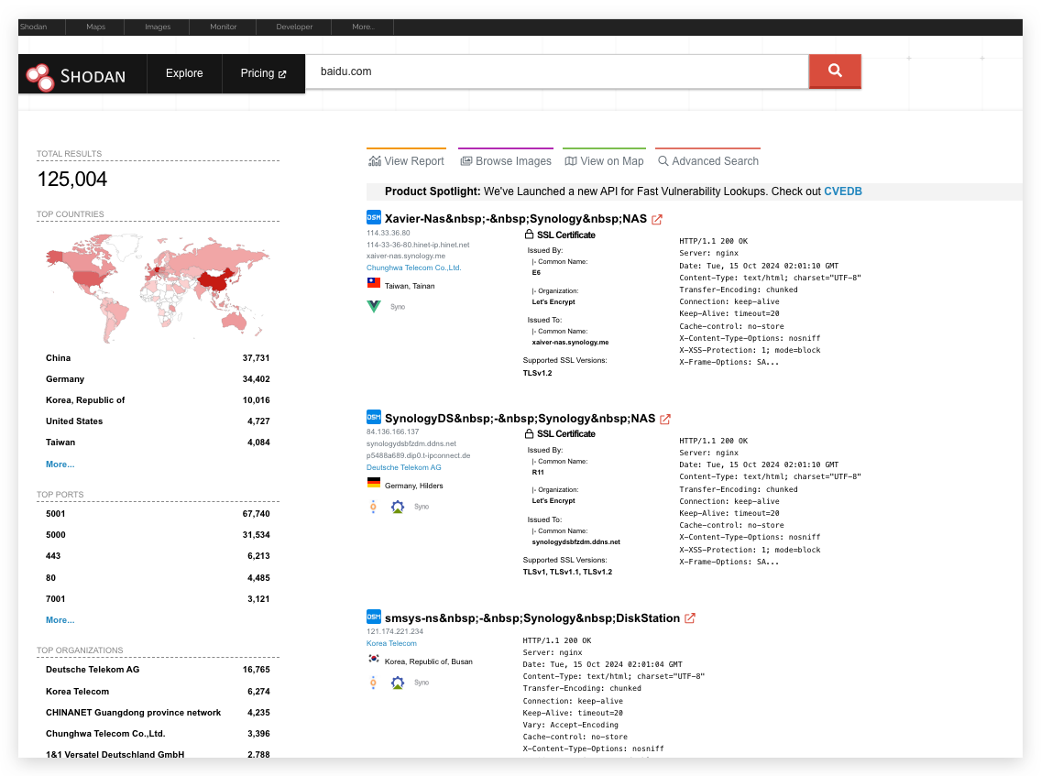The width and height of the screenshot is (1041, 776).
Task: Filter by port 7001
Action: [x=158, y=599]
